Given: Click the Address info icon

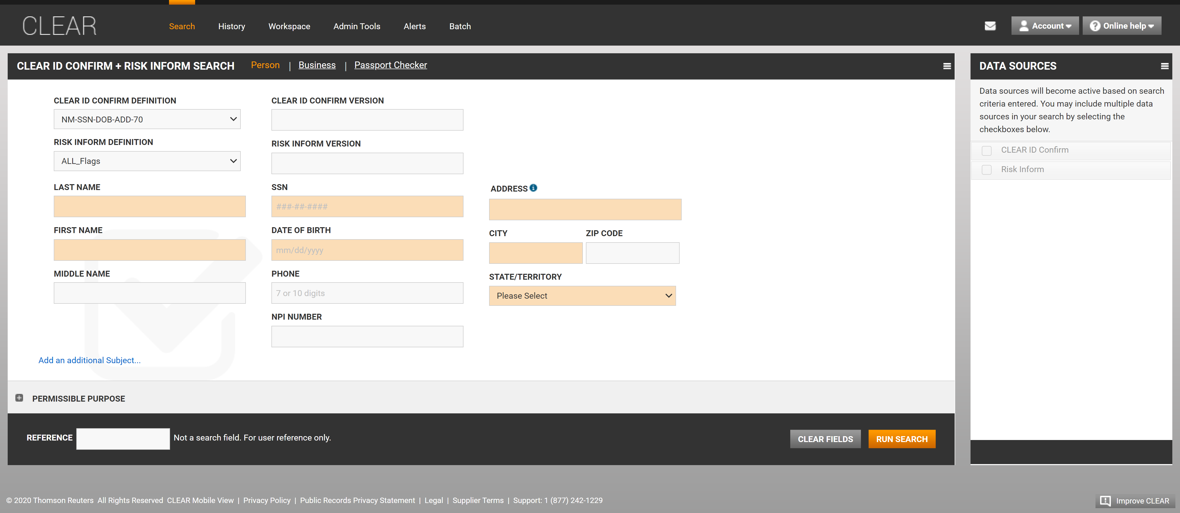Looking at the screenshot, I should 533,188.
